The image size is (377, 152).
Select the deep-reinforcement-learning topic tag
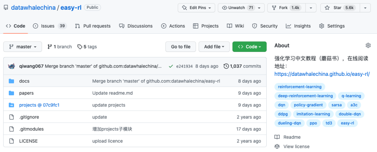pos(305,96)
